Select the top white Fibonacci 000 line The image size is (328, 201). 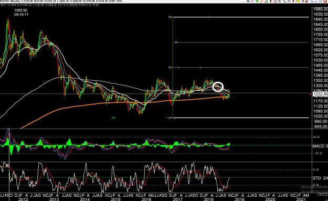[x=240, y=17]
